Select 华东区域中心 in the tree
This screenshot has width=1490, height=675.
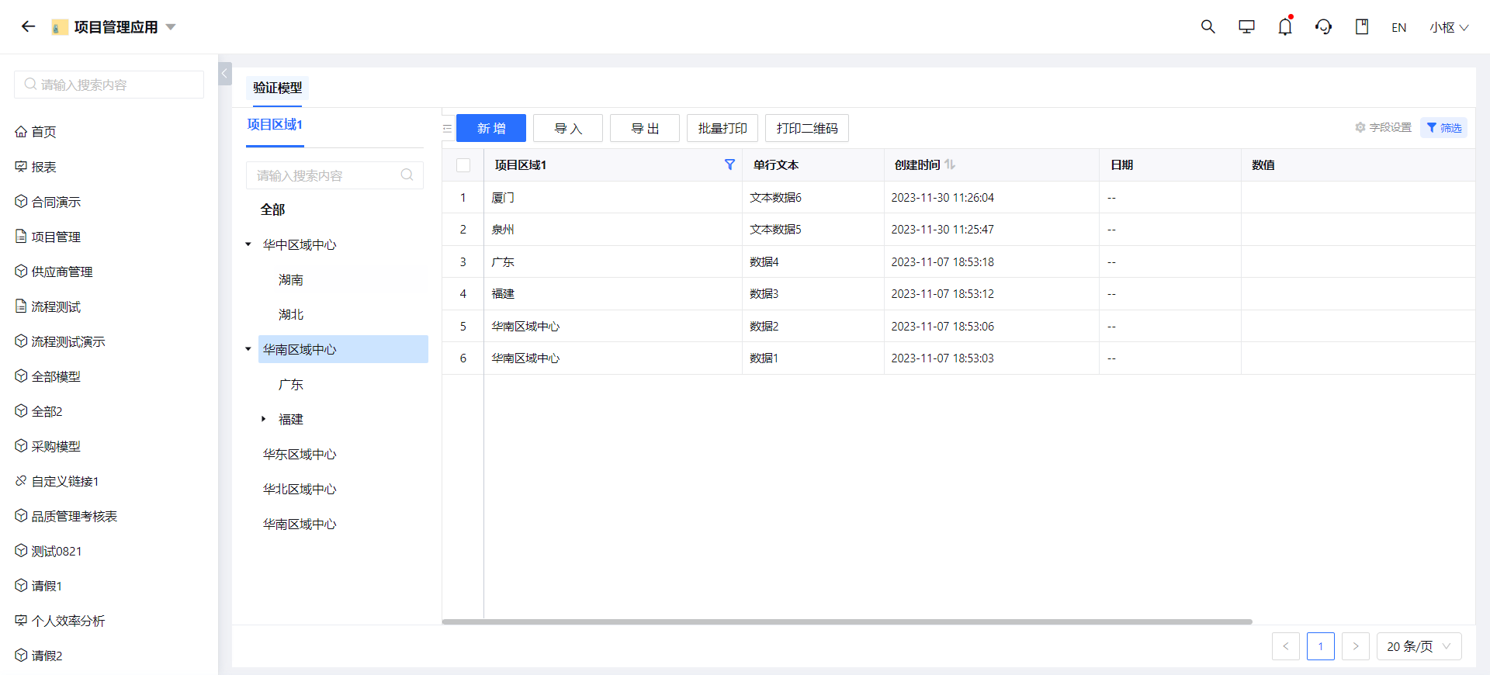pos(300,454)
